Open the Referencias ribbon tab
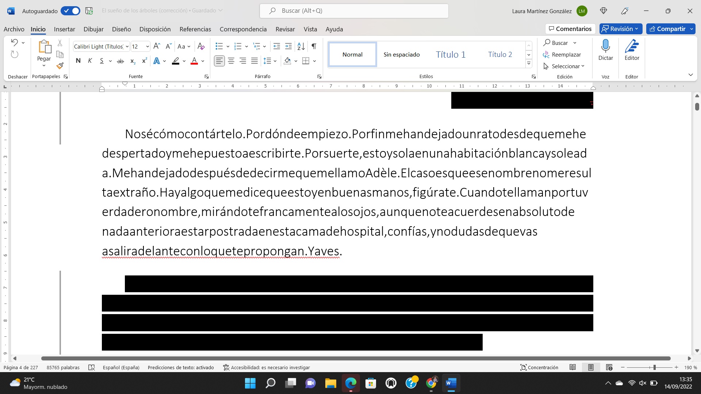 (195, 29)
